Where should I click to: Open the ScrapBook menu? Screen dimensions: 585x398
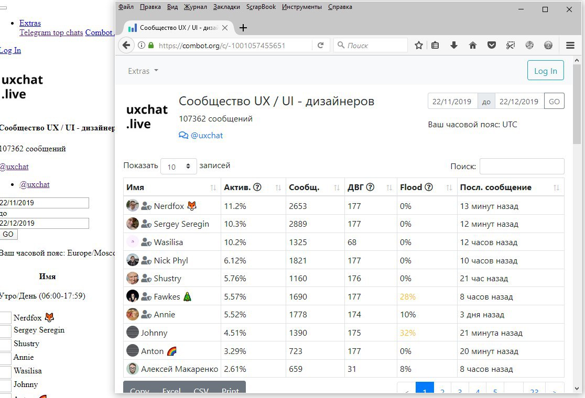click(x=261, y=7)
